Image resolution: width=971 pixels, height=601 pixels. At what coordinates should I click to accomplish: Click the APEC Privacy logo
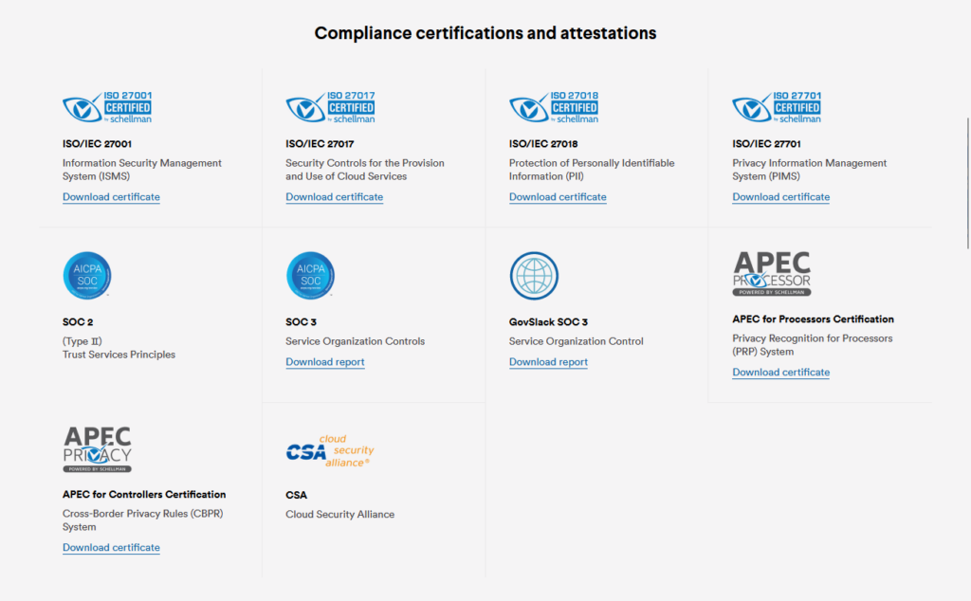pyautogui.click(x=98, y=449)
